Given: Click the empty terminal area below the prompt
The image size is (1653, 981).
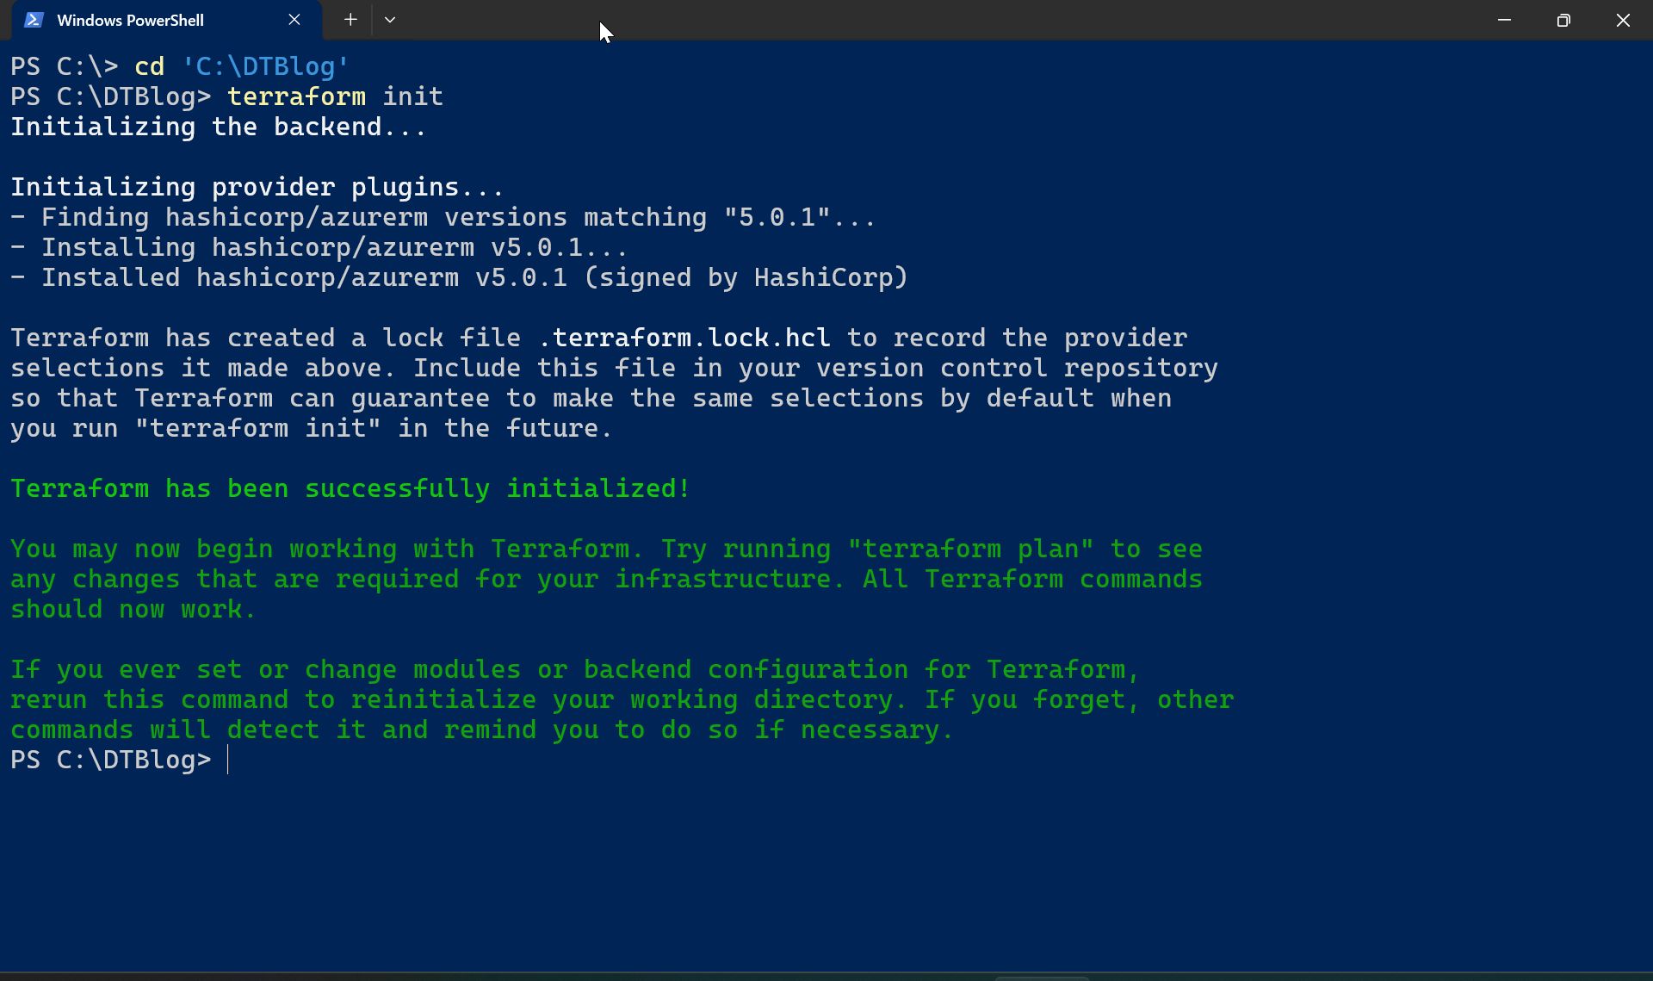Looking at the screenshot, I should 826,870.
